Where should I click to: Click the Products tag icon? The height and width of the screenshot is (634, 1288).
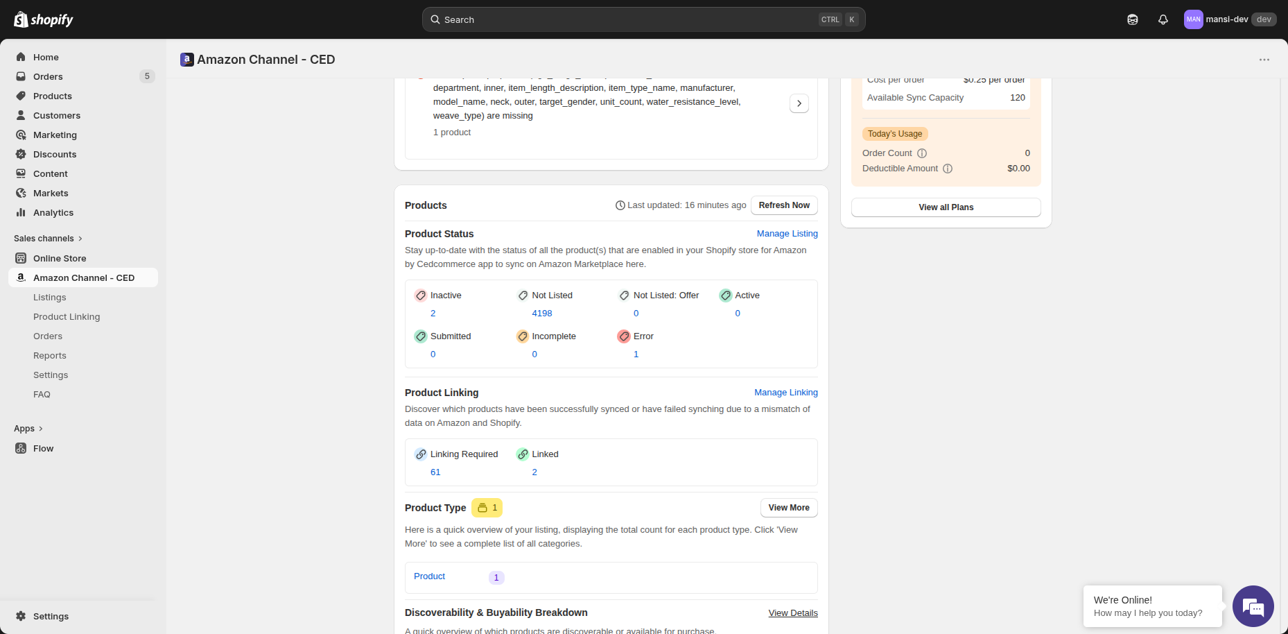tap(21, 96)
